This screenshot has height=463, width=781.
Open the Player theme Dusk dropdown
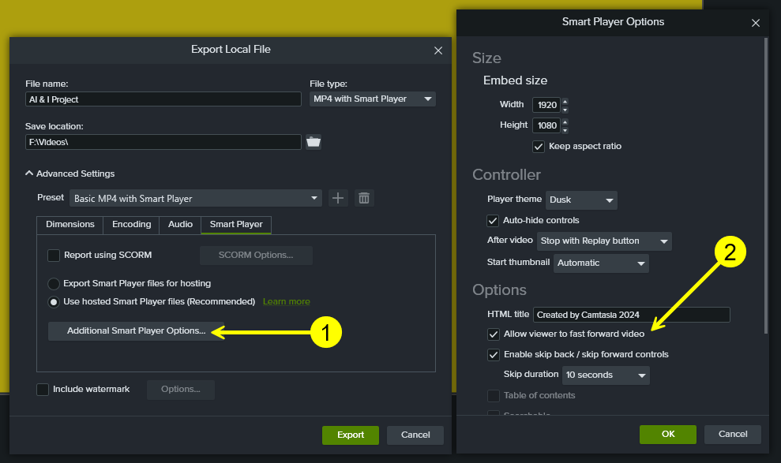(582, 200)
